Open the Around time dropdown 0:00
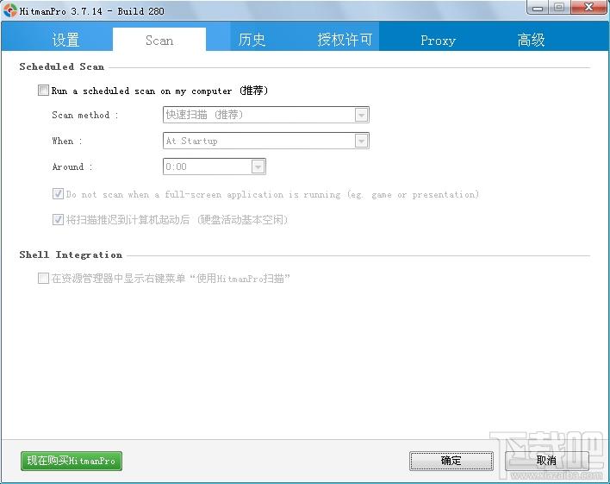610x484 pixels. 214,167
